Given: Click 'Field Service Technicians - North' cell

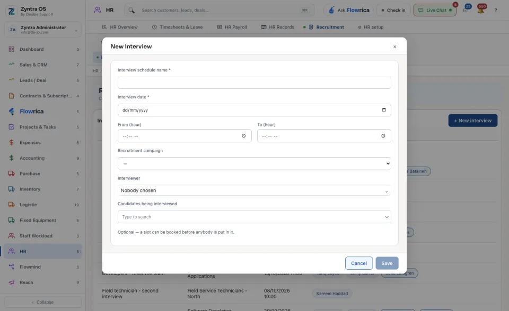Looking at the screenshot, I should [217, 294].
